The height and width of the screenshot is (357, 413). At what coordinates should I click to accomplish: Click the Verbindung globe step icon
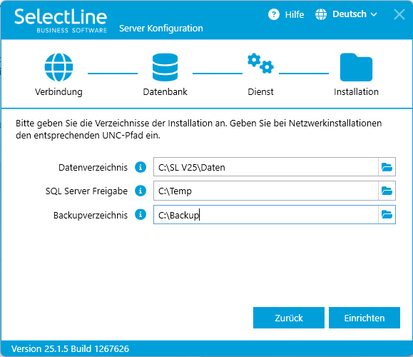pyautogui.click(x=58, y=67)
